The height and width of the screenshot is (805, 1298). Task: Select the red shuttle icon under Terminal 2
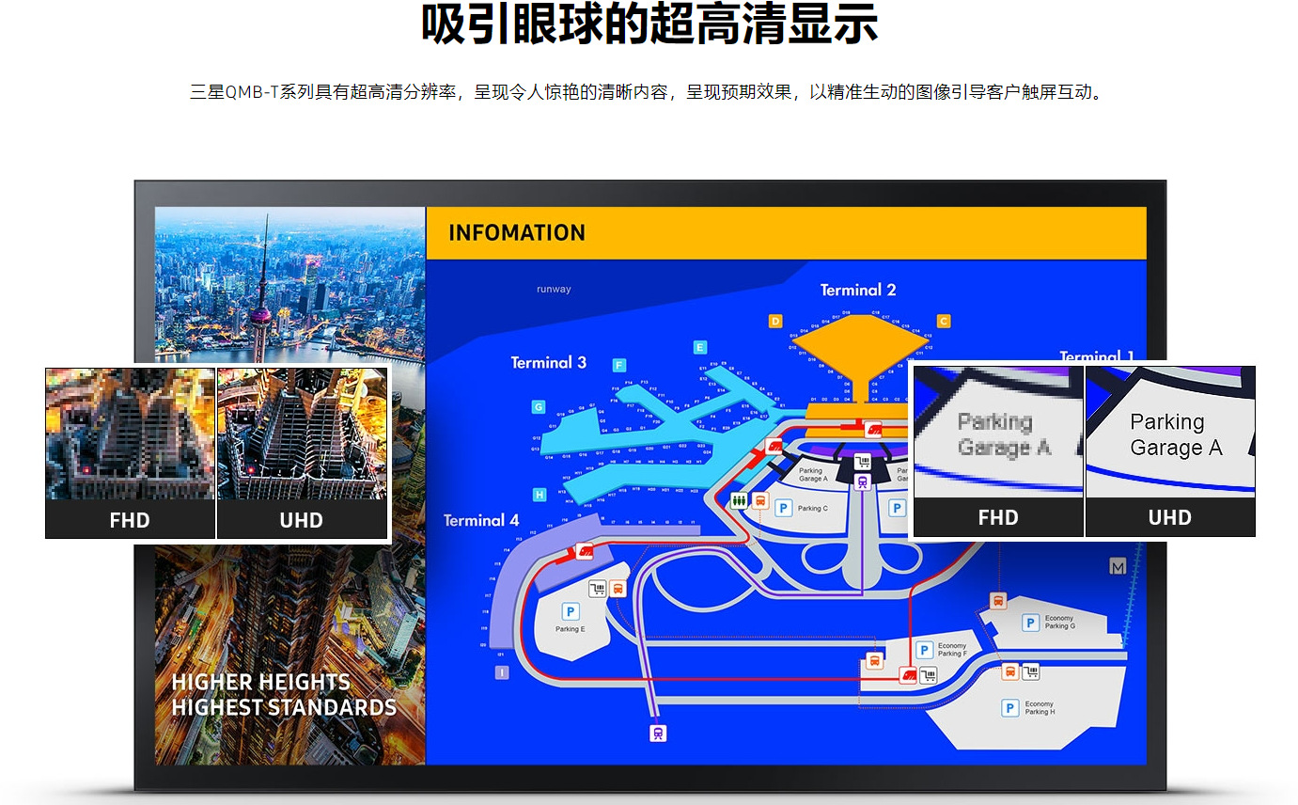873,430
